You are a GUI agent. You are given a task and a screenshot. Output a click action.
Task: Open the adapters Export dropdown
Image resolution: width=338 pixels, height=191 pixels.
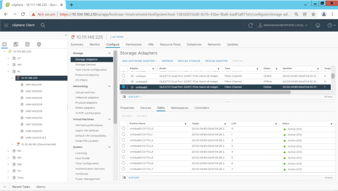135,97
